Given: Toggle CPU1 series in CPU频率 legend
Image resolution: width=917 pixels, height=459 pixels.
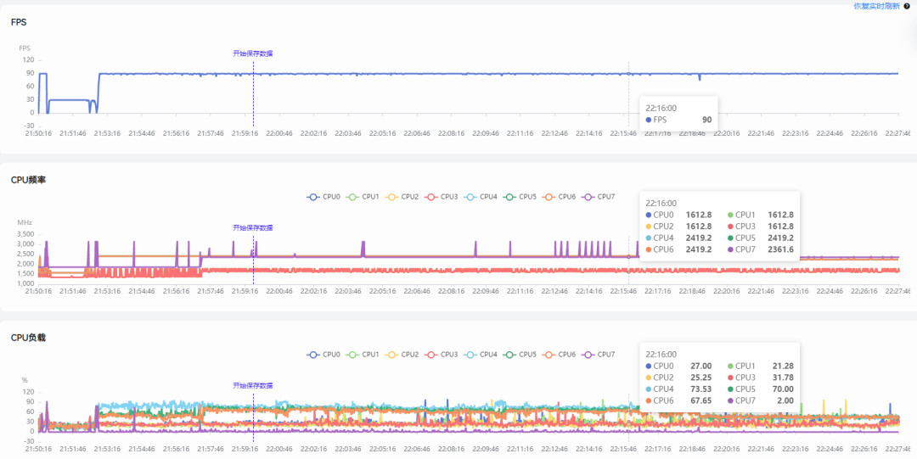Looking at the screenshot, I should pos(363,197).
